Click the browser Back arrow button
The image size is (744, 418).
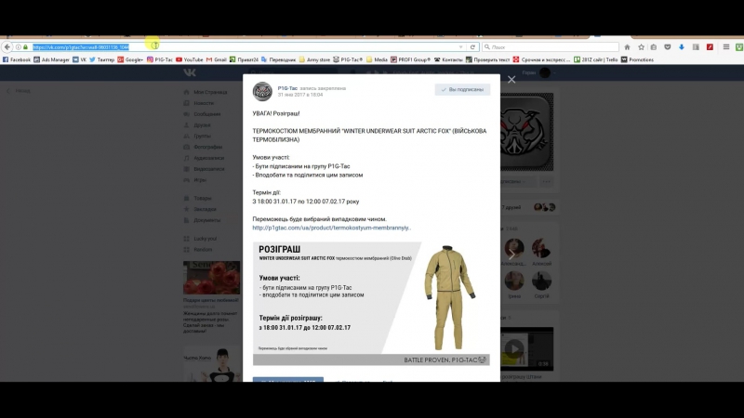(x=7, y=47)
